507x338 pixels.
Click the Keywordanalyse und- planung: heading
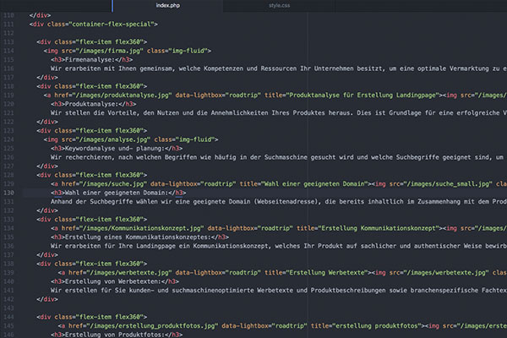click(x=115, y=149)
